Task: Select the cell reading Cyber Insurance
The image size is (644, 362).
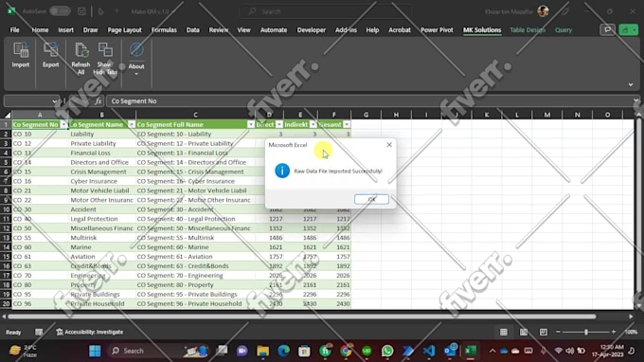Action: coord(102,181)
